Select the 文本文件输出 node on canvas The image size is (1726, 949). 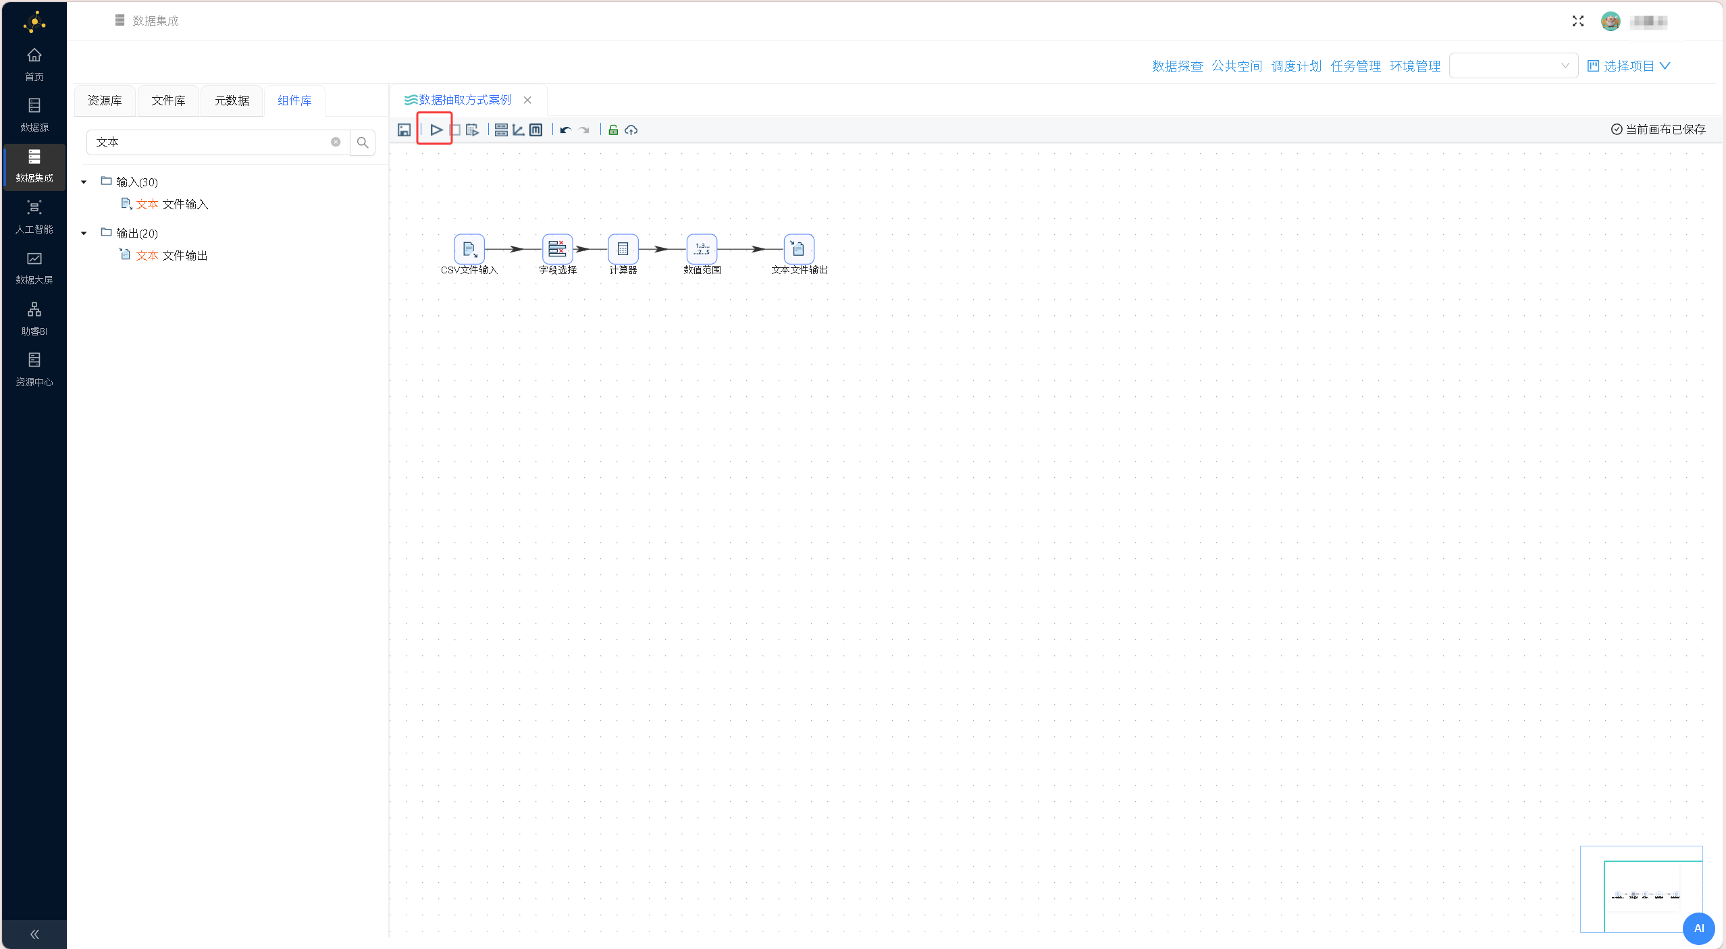[x=799, y=249]
